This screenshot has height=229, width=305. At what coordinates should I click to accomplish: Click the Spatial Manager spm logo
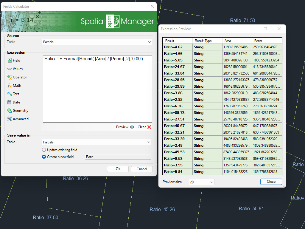(x=113, y=21)
